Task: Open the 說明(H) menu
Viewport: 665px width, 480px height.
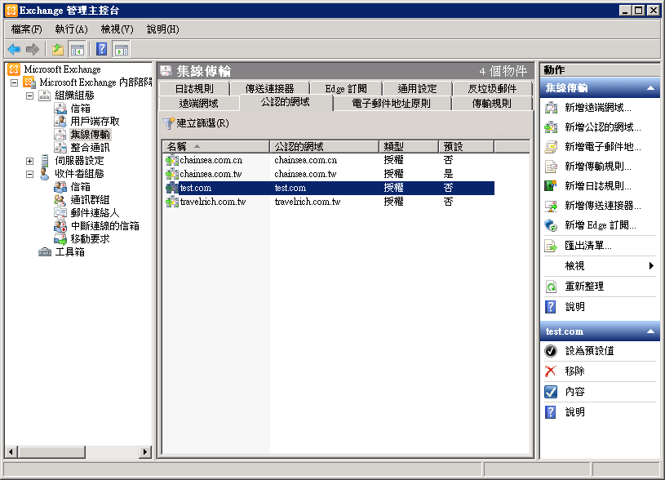Action: [x=163, y=29]
